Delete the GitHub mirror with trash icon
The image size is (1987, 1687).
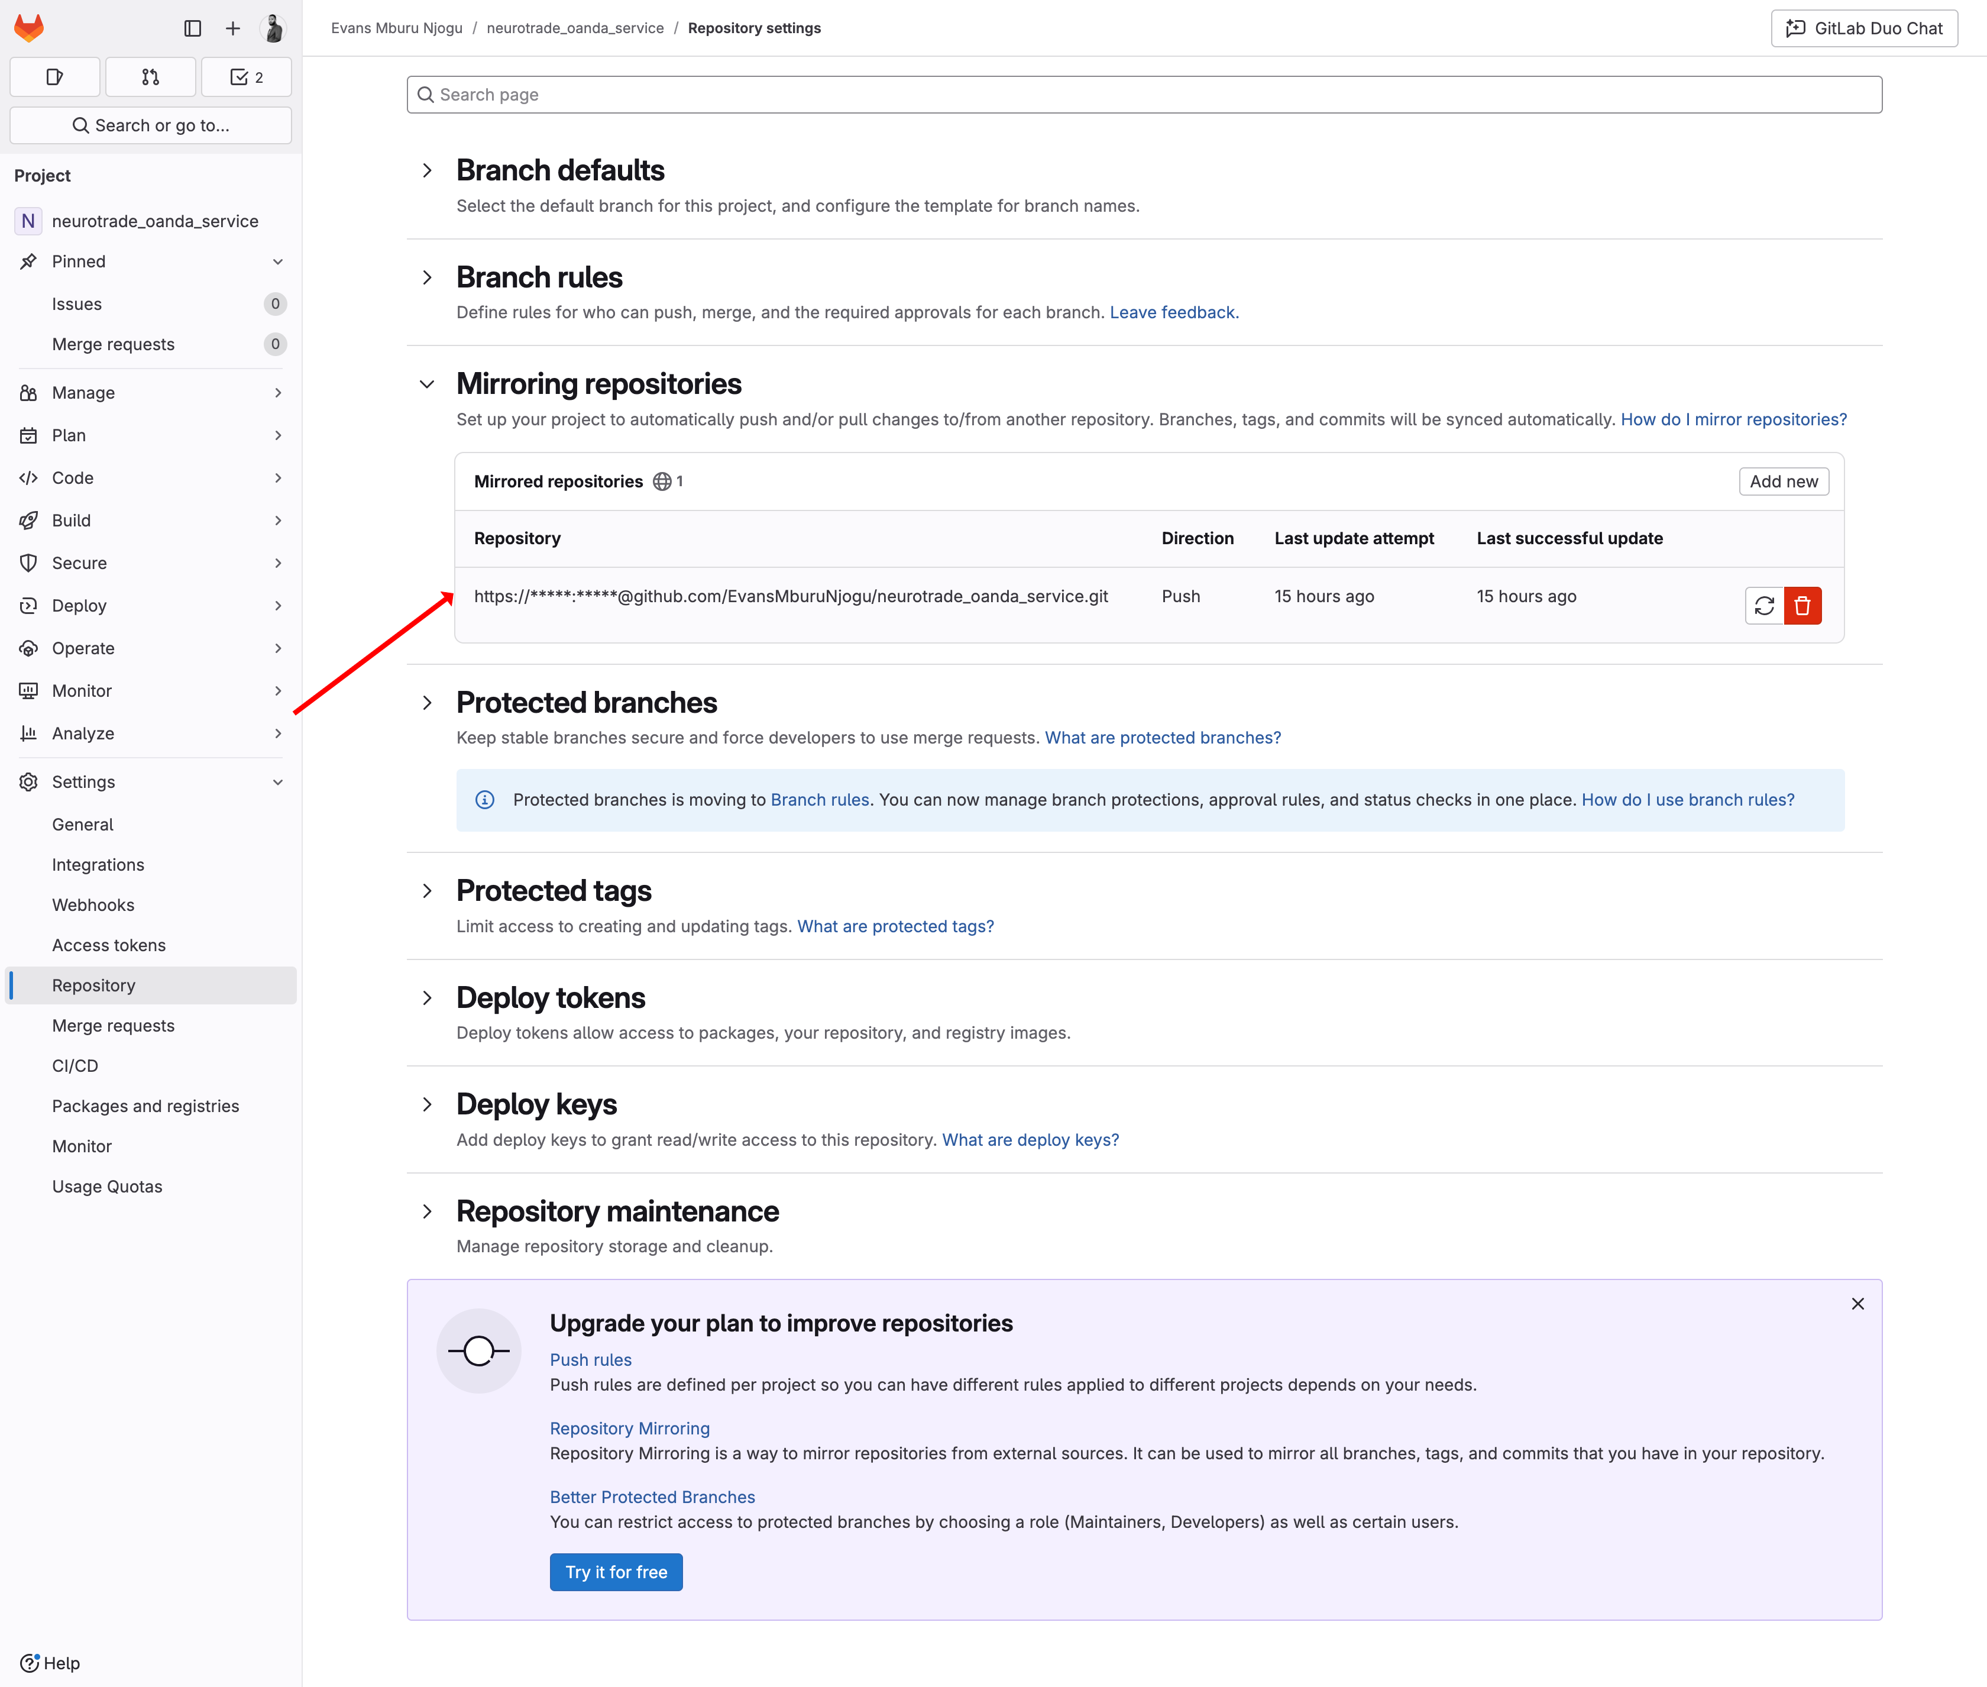point(1802,605)
